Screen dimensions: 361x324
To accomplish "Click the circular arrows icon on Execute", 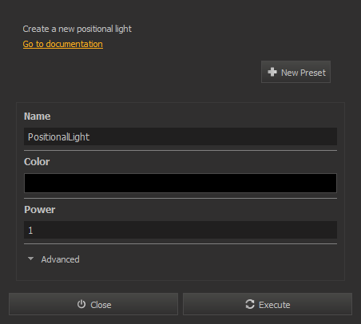I will 250,304.
